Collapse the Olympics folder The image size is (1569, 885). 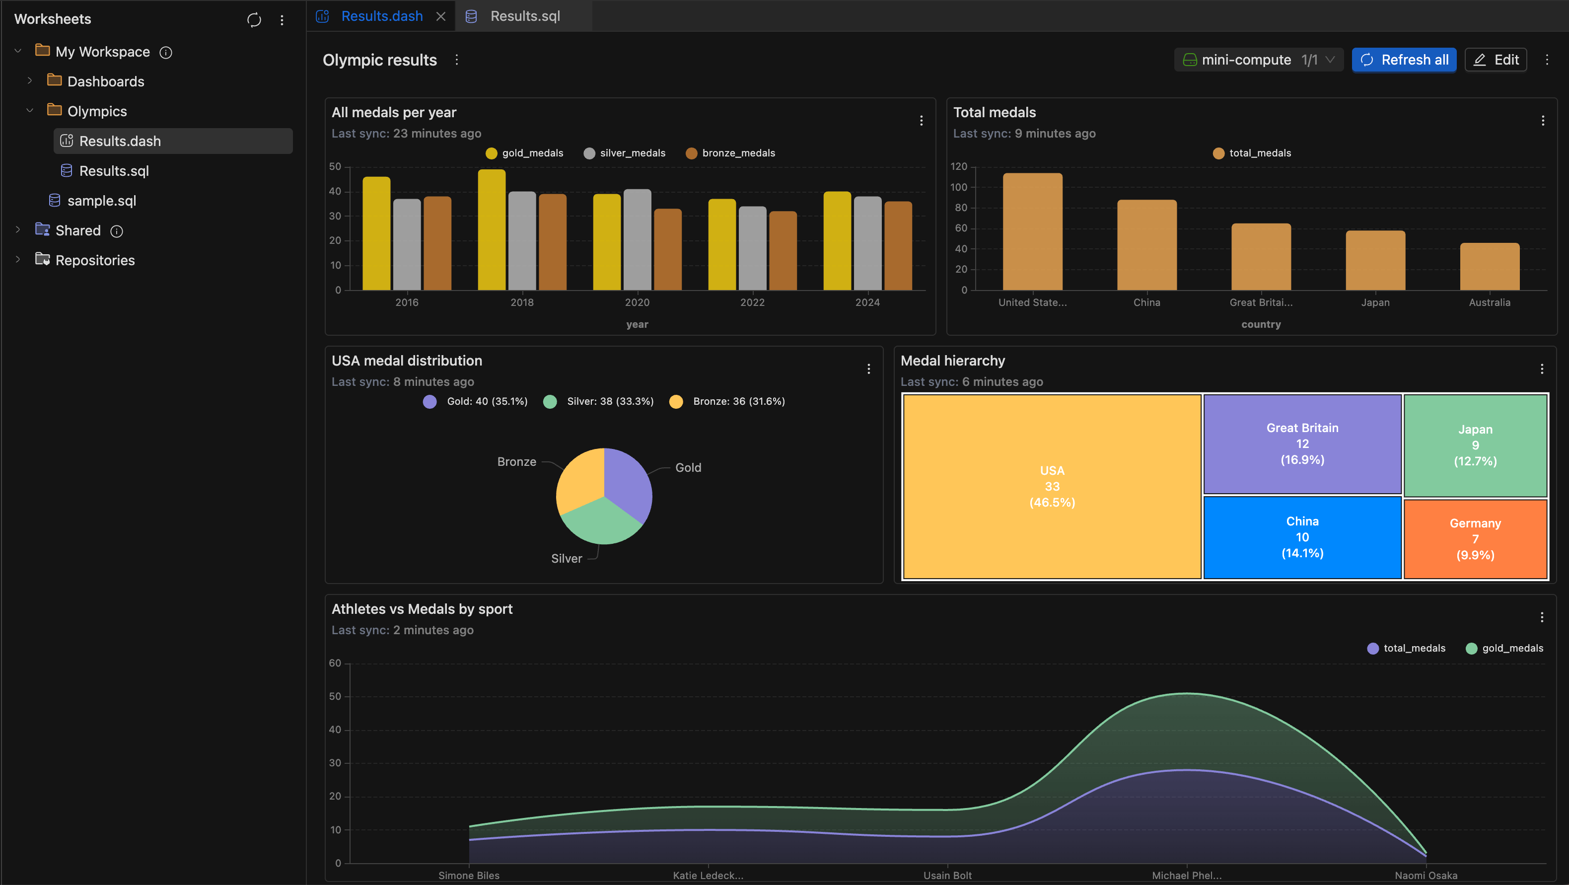tap(29, 110)
